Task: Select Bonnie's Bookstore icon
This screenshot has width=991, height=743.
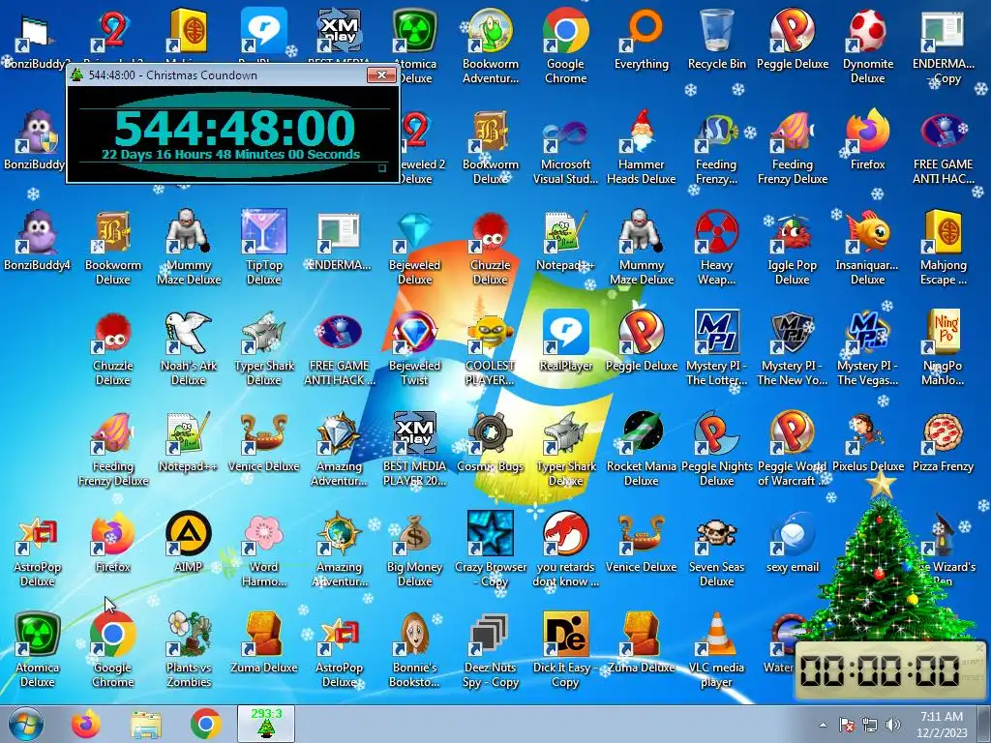Action: [414, 649]
